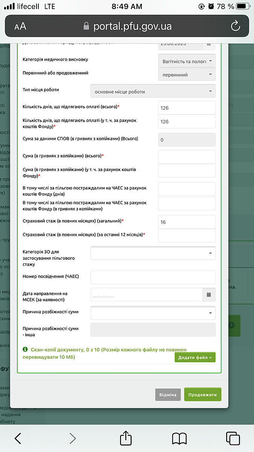Open calendar picker for МСЕК referral date
The width and height of the screenshot is (254, 452).
[x=209, y=295]
